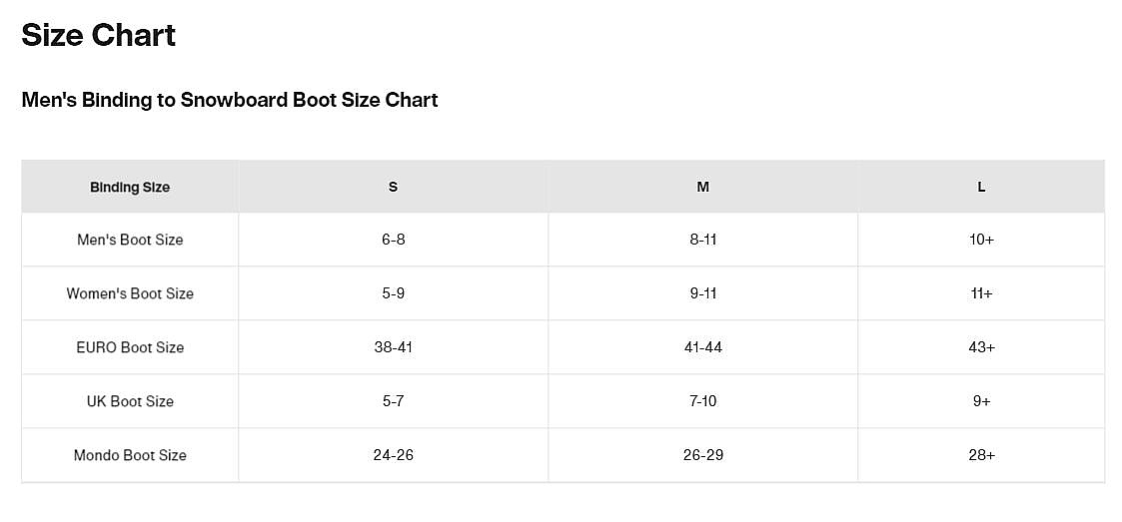Click the Men's Boot Size row label
Viewport: 1122px width, 522px height.
pos(130,240)
